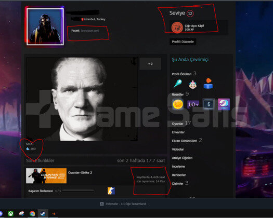Viewport: 273px width, 218px height.
Task: Click the blue pedestal profile award icon
Action: pyautogui.click(x=208, y=84)
